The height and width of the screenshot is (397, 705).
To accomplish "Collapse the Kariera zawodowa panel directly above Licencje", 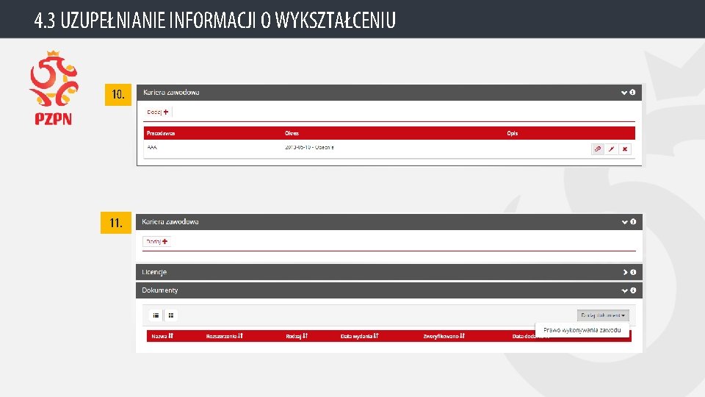I will 624,222.
